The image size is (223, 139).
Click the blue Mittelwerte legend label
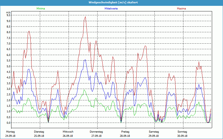click(x=111, y=9)
